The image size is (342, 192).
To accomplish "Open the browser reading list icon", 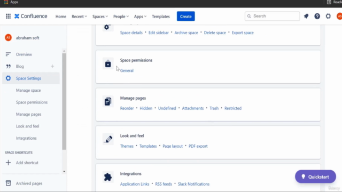I will pos(329,2).
